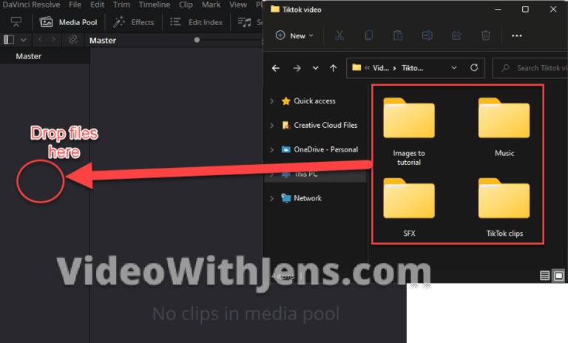Image resolution: width=568 pixels, height=343 pixels.
Task: Open the Edit menu
Action: tap(97, 4)
